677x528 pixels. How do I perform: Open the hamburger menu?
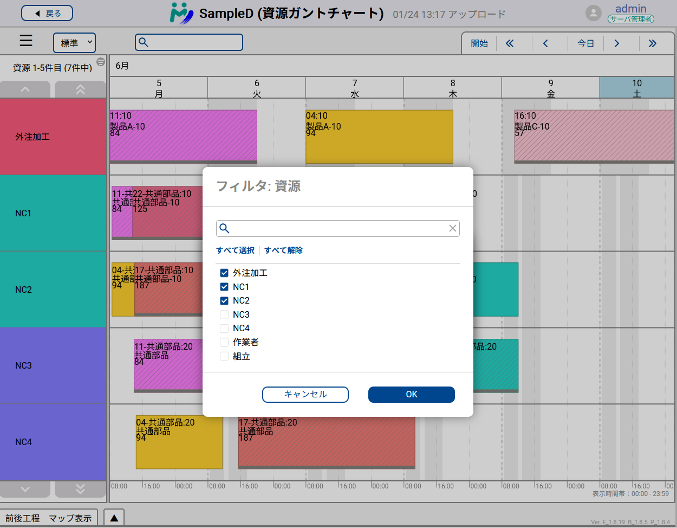pyautogui.click(x=26, y=41)
